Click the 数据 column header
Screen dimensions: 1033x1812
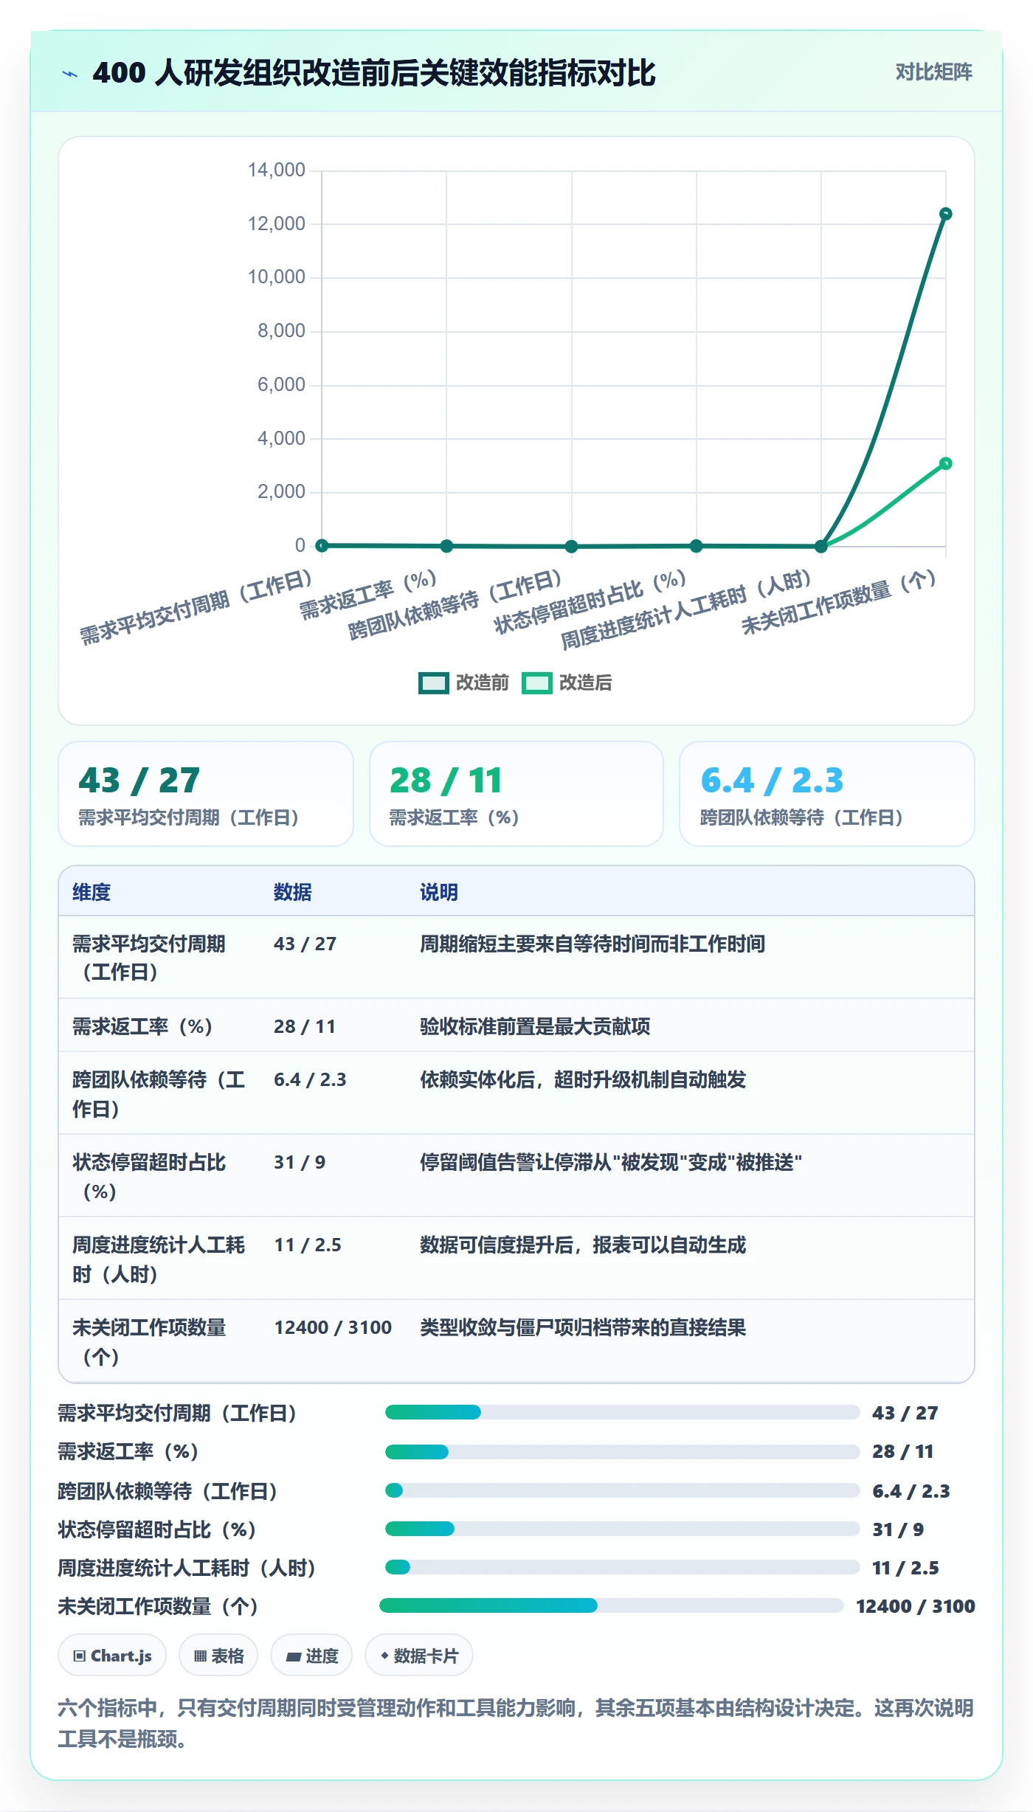pos(292,892)
